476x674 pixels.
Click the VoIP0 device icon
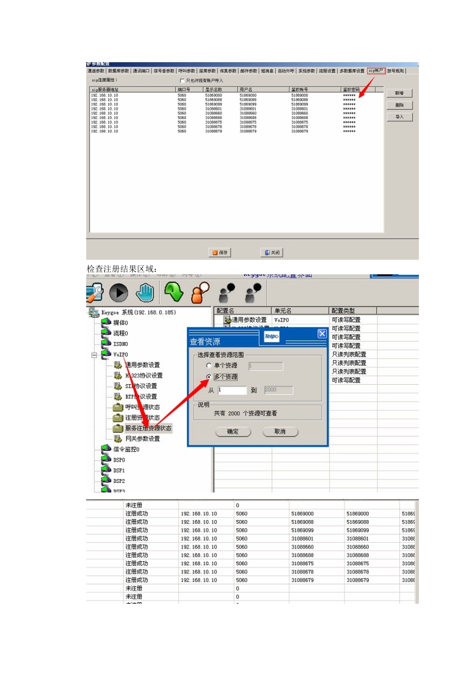point(106,354)
